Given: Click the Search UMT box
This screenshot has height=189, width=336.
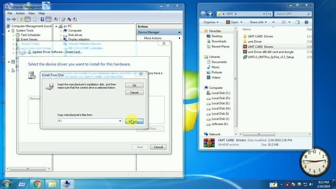Looking at the screenshot, I should pyautogui.click(x=293, y=14).
